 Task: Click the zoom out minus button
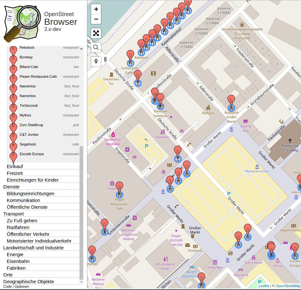coord(96,19)
